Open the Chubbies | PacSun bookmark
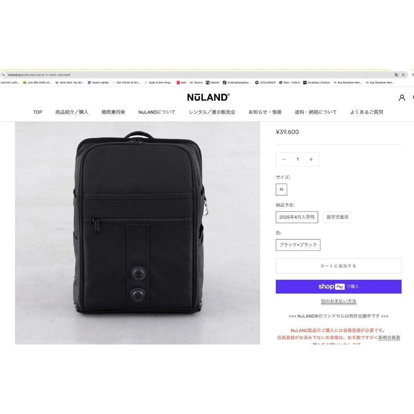The height and width of the screenshot is (414, 414). [317, 82]
